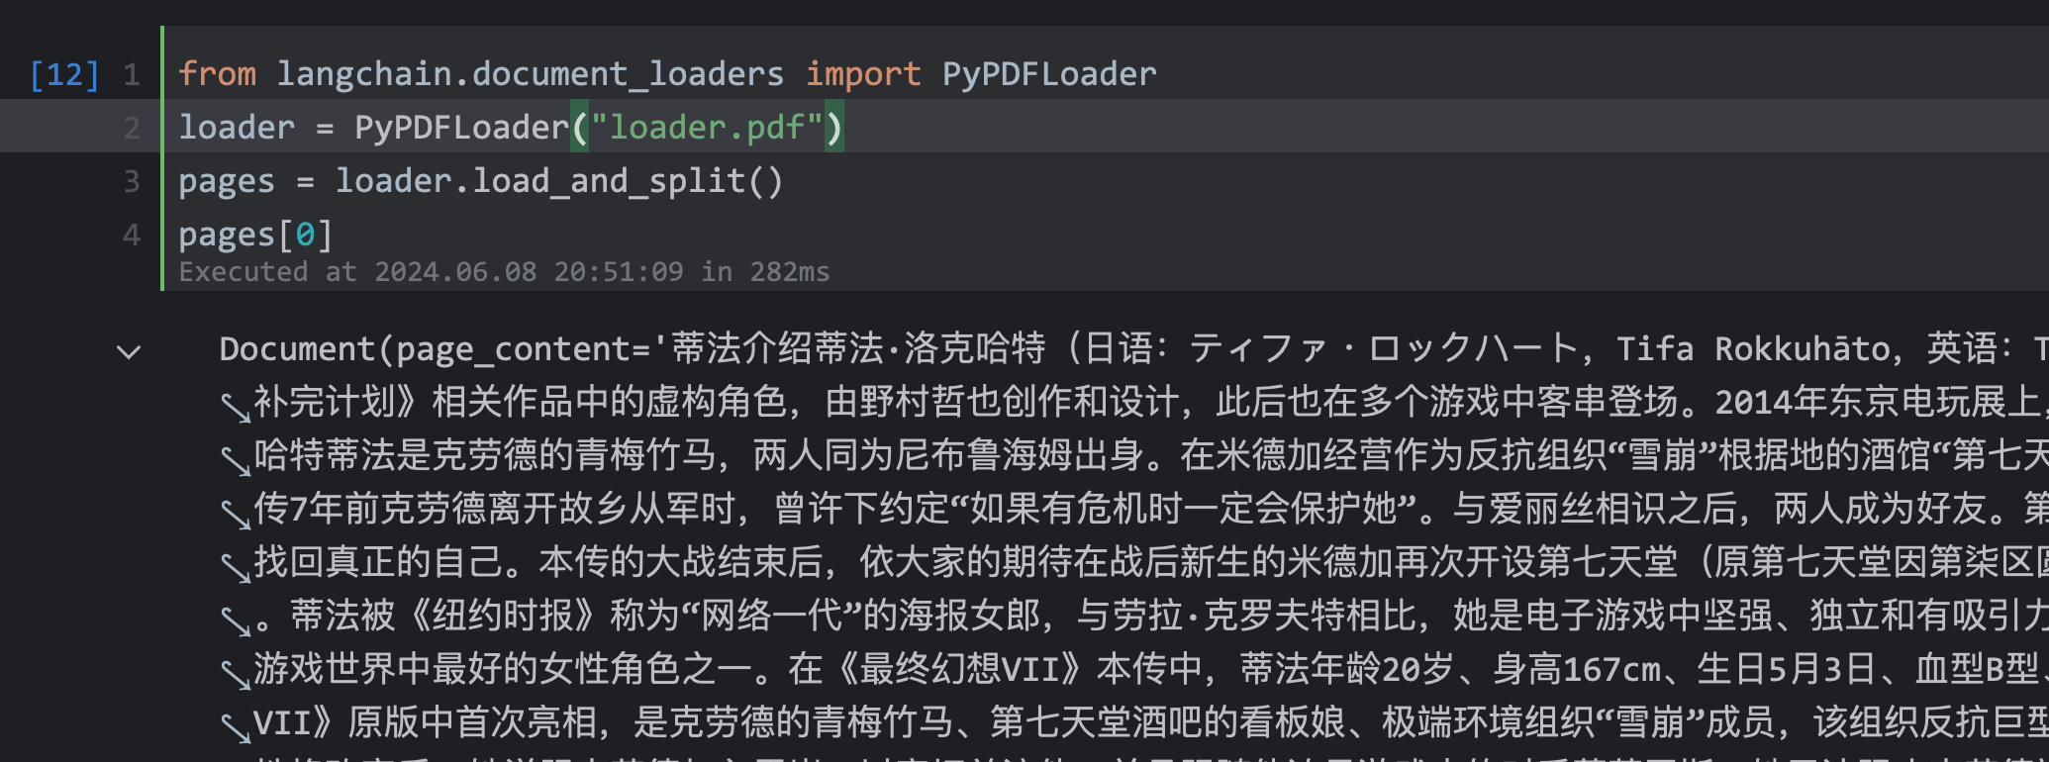Click the wrap arrow icon before "补完计划"
Viewport: 2049px width, 762px height.
pos(236,405)
